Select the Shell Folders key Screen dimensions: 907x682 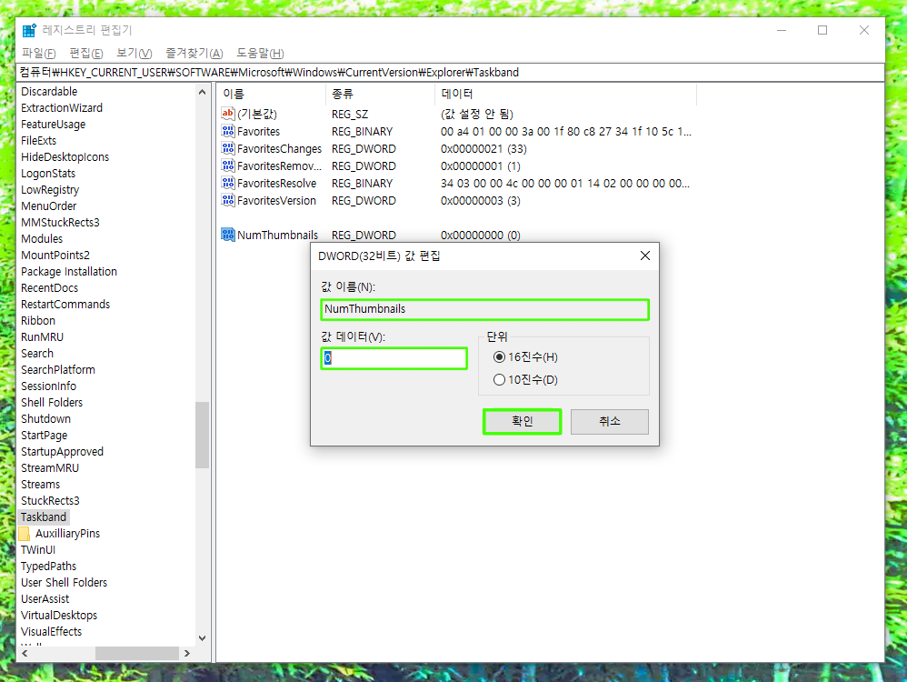pyautogui.click(x=52, y=402)
